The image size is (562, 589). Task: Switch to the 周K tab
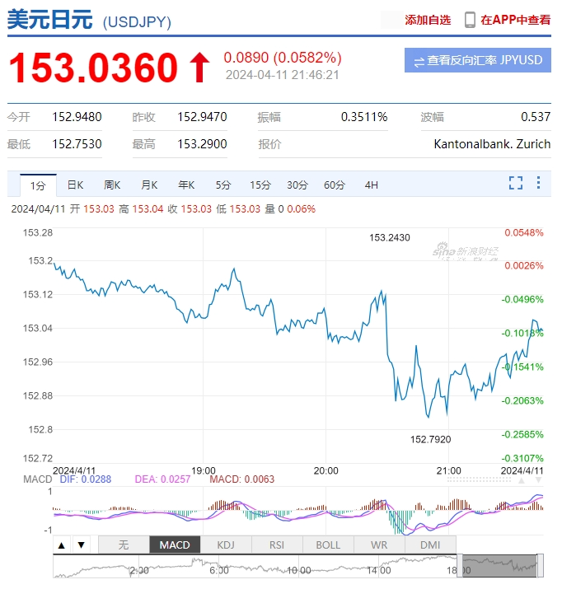click(x=112, y=185)
